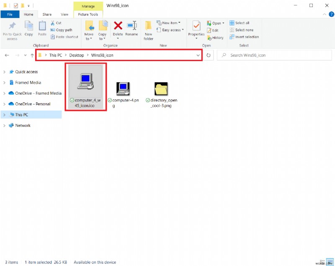Choose Copy path in ribbon
The height and width of the screenshot is (266, 335).
tap(61, 30)
